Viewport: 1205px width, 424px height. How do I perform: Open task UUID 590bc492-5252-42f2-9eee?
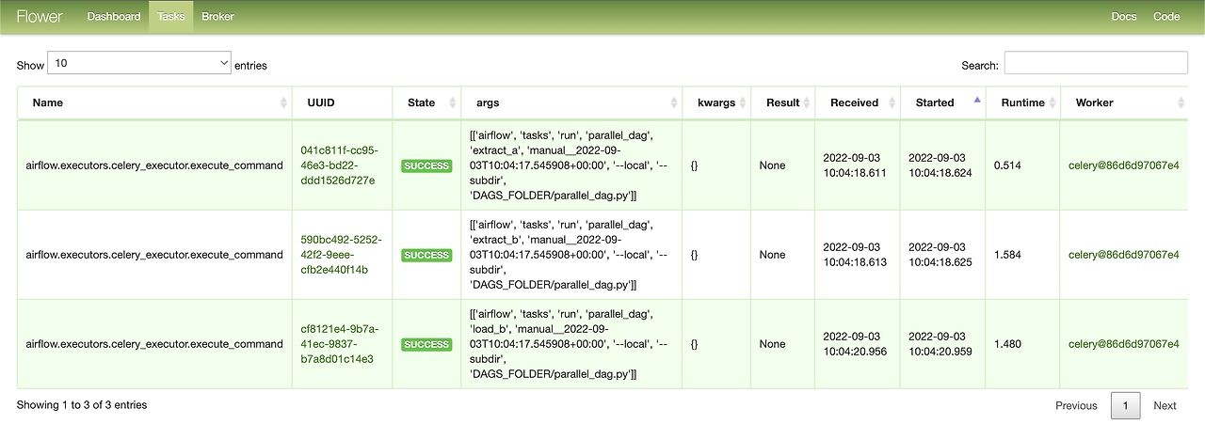pyautogui.click(x=341, y=255)
